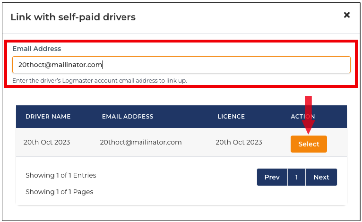Image resolution: width=362 pixels, height=222 pixels.
Task: Click the helper text under the email field
Action: (x=100, y=81)
